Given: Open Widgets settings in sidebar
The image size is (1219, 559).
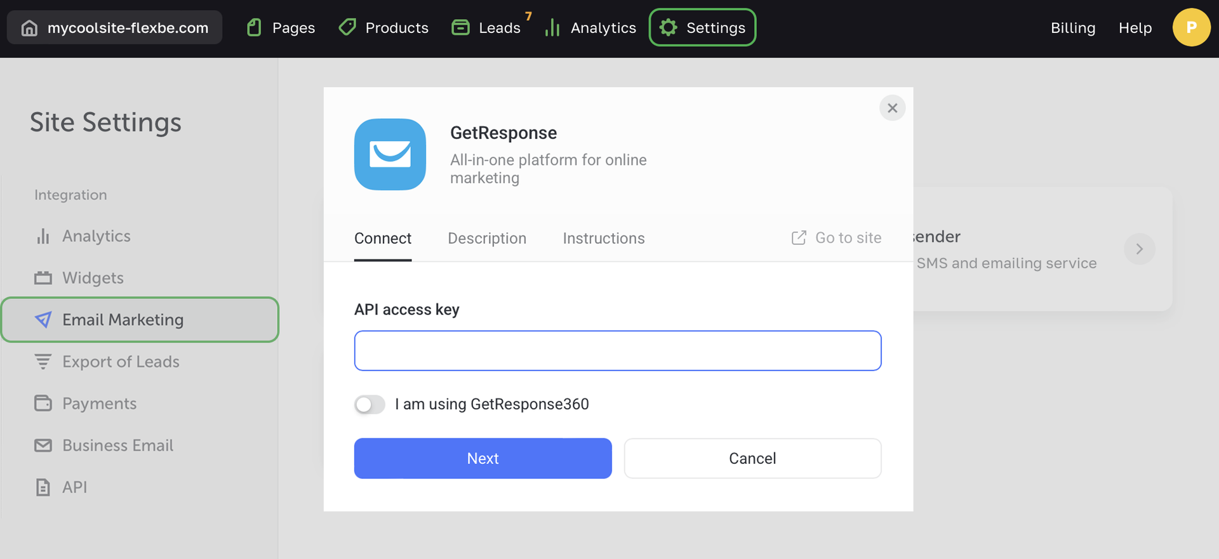Looking at the screenshot, I should click(x=93, y=278).
